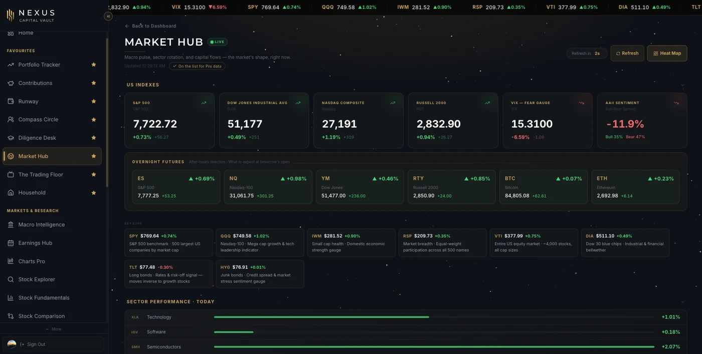Click the LIVE status badge

click(x=217, y=42)
